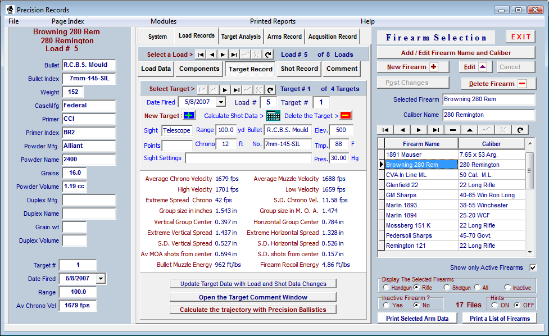Refresh the Select a Load navigator
The width and height of the screenshot is (549, 336).
pyautogui.click(x=268, y=55)
